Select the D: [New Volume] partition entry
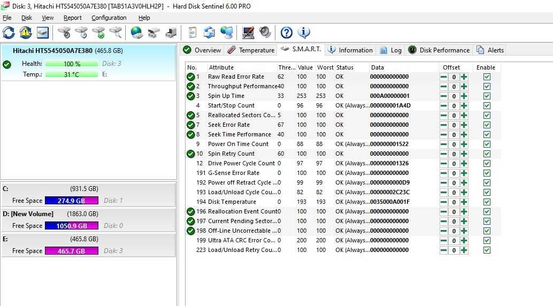The width and height of the screenshot is (553, 306). click(88, 220)
